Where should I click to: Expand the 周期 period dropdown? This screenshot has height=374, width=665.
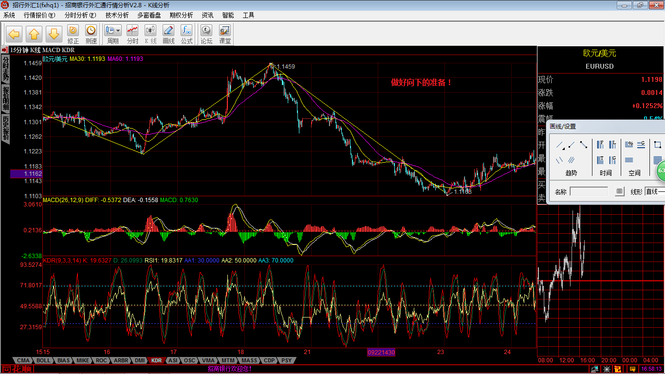118,30
